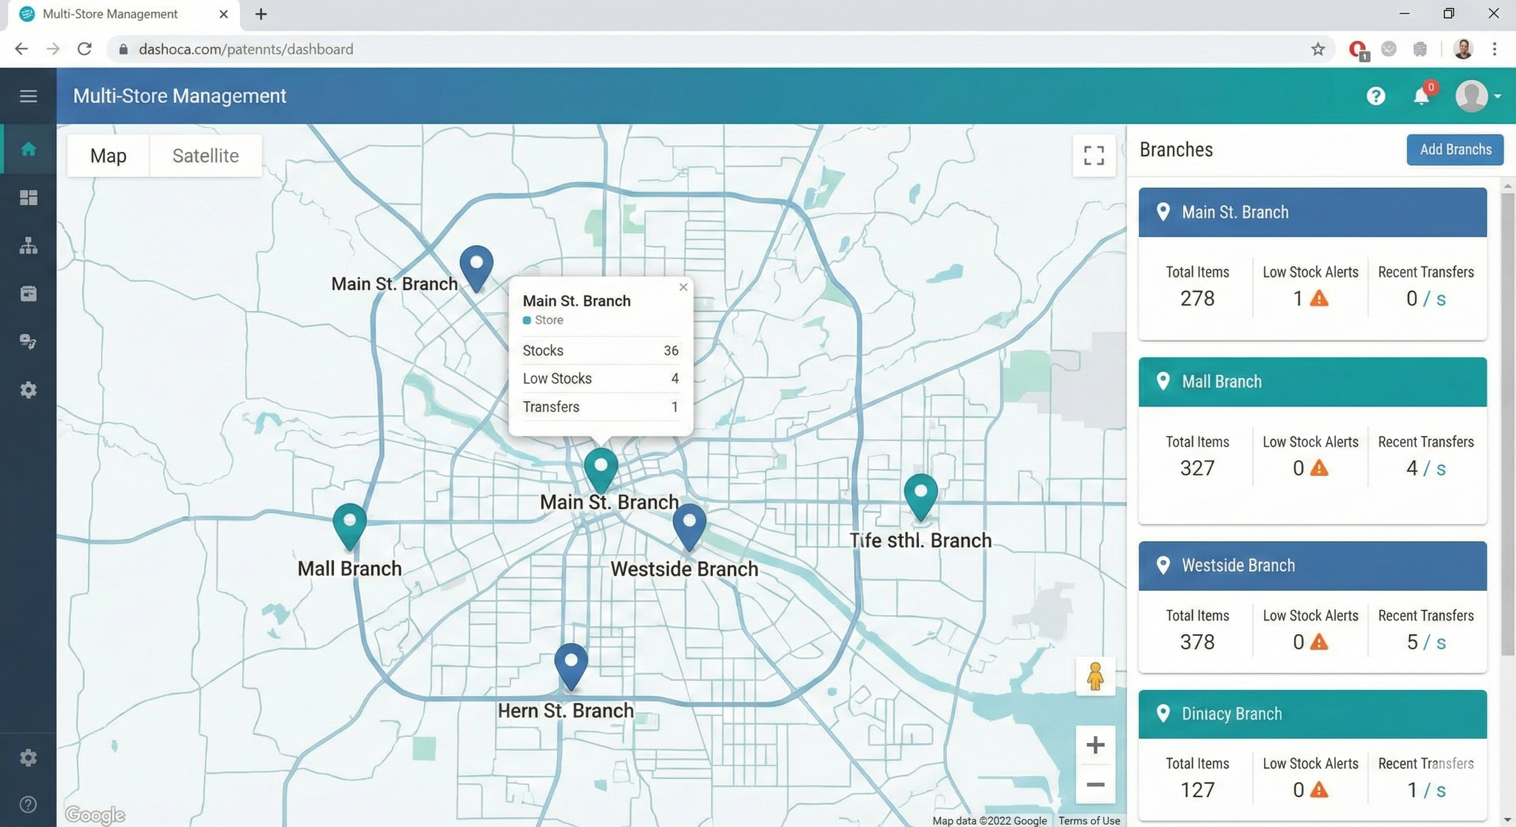Screen dimensions: 1516x827
Task: Activate Street View with the pegman
Action: pos(1095,676)
